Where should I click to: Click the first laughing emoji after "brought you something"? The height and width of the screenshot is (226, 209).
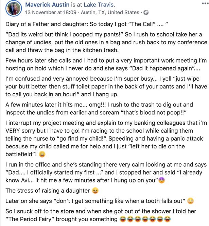(123, 219)
